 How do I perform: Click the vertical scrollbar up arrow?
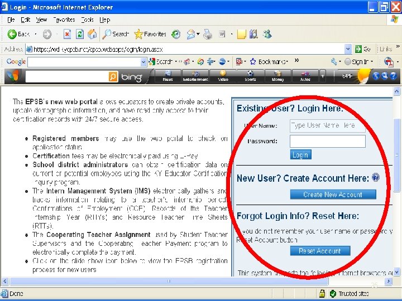point(396,91)
